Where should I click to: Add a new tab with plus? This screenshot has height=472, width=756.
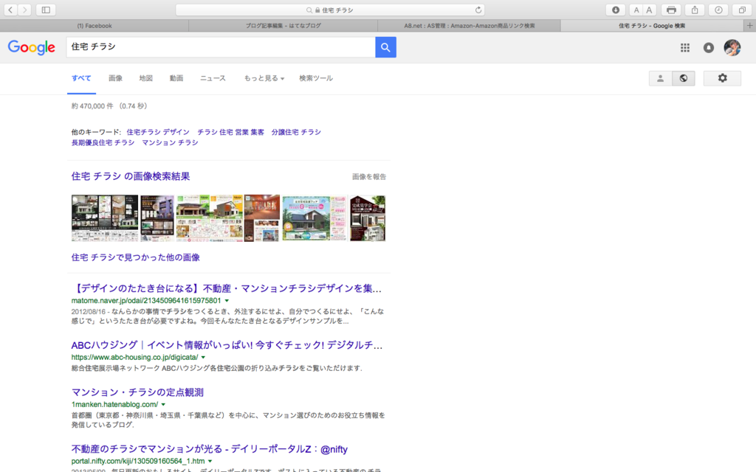click(x=750, y=26)
